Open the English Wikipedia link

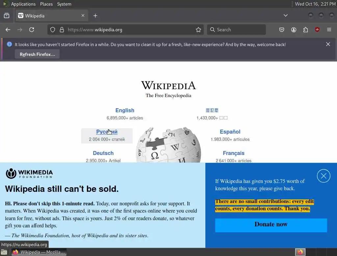[x=125, y=110]
